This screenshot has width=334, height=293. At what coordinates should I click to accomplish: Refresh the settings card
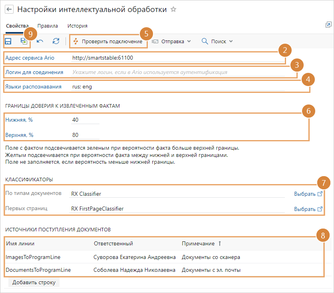[56, 41]
